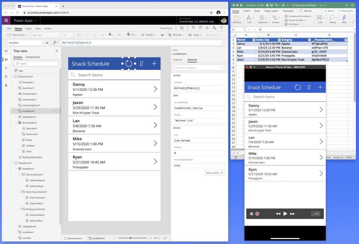Collapse the DetailForm1 tree node

[16, 169]
